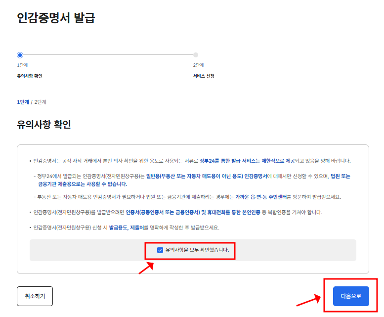Viewport: 384px width, 317px height.
Task: Click the 1단계 label under the first step
Action: click(22, 65)
